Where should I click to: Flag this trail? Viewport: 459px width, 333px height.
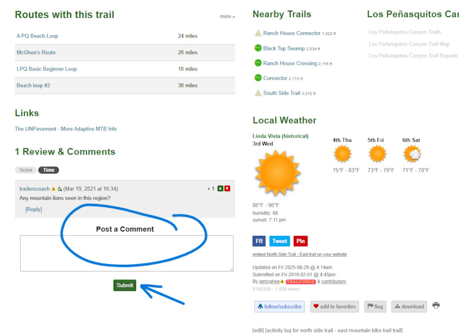coord(375,307)
